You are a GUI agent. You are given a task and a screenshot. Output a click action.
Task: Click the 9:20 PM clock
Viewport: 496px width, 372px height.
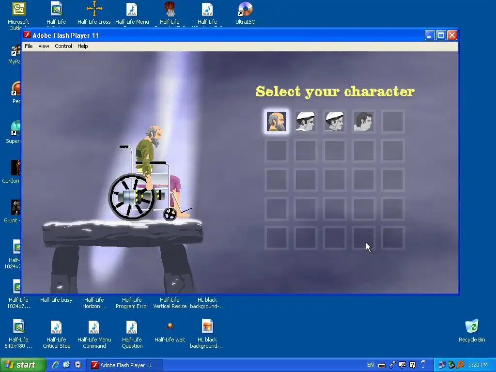point(478,365)
